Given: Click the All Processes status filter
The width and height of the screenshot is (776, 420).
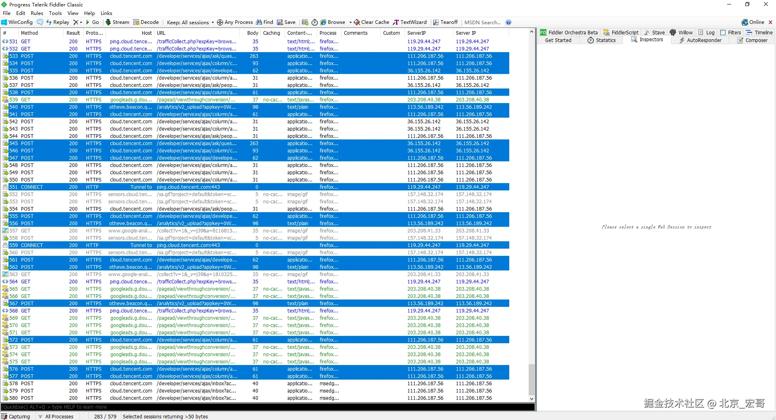Looking at the screenshot, I should 56,416.
